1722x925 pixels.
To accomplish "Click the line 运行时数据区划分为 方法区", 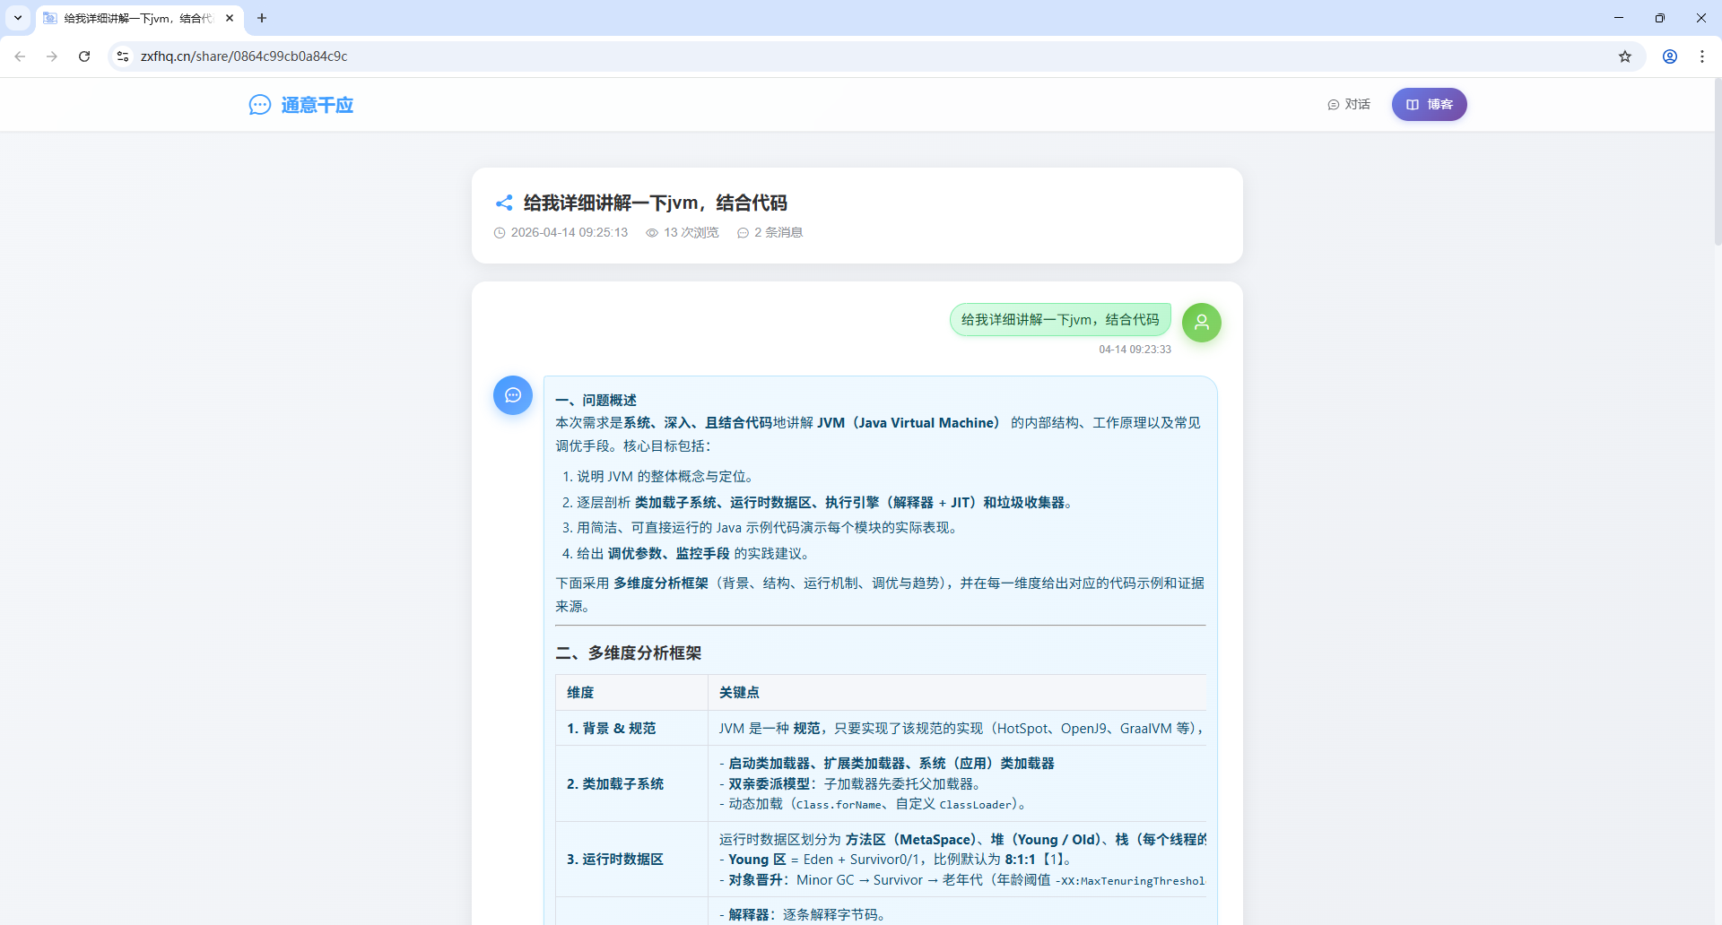I will coord(962,840).
